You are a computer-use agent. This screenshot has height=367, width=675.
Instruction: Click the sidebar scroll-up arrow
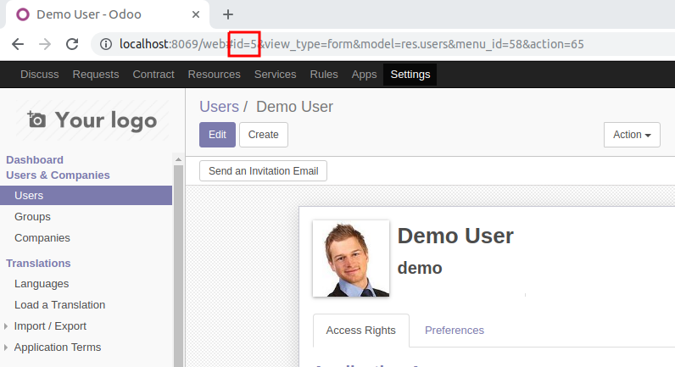tap(178, 159)
